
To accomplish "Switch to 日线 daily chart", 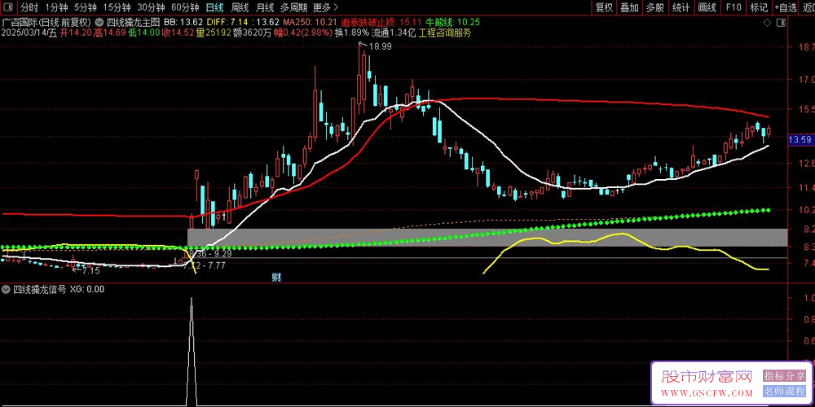I will tap(214, 7).
